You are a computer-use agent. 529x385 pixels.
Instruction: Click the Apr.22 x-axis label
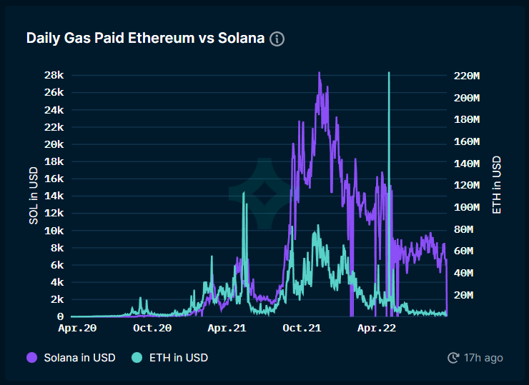click(377, 329)
